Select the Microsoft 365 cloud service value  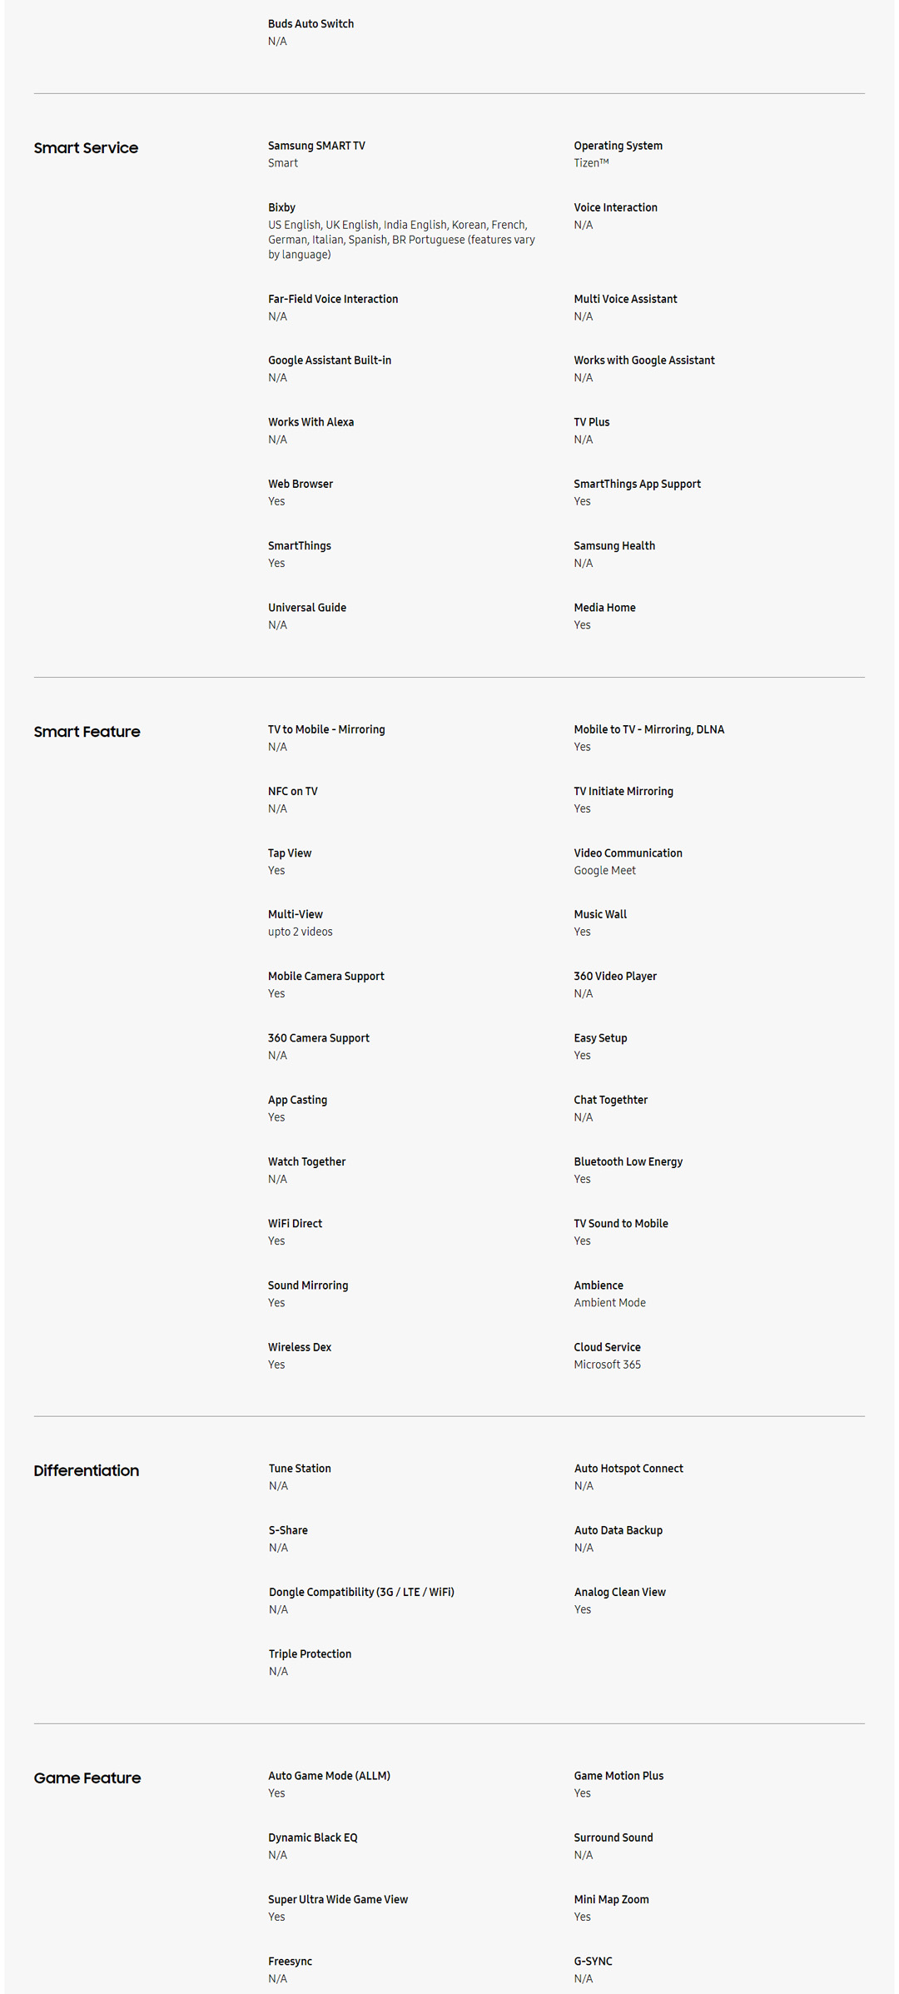(607, 1365)
